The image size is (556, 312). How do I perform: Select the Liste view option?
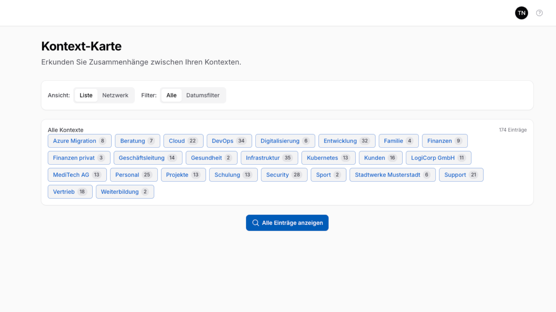(x=86, y=95)
